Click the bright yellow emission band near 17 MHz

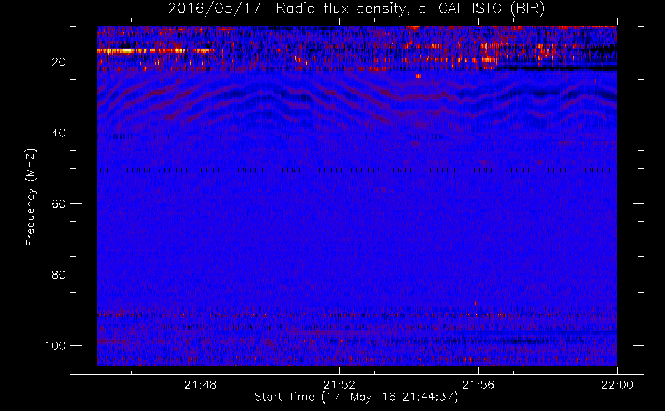tap(156, 51)
